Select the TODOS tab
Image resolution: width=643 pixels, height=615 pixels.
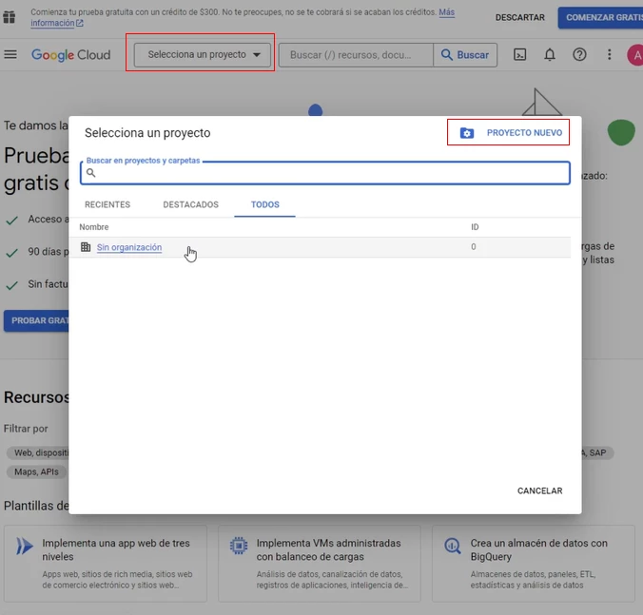[265, 204]
